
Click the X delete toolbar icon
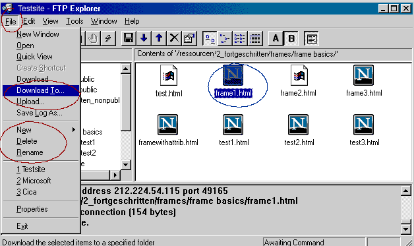[174, 38]
